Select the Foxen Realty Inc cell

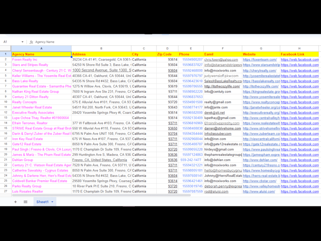[x=41, y=59]
